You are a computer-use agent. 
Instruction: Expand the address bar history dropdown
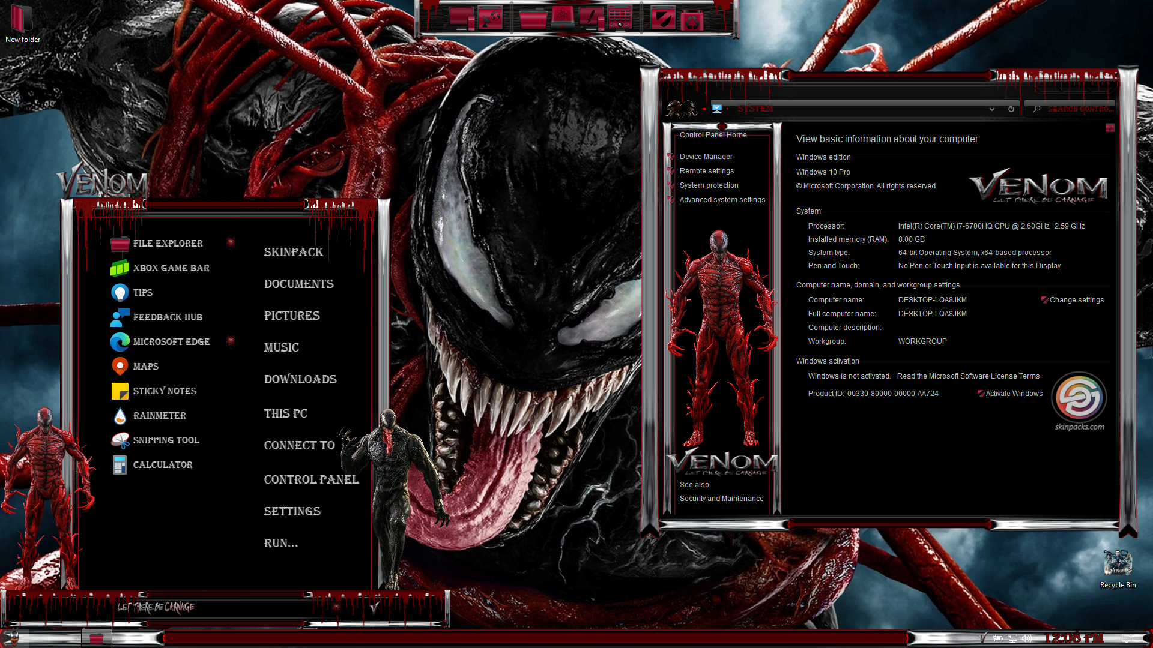click(992, 109)
